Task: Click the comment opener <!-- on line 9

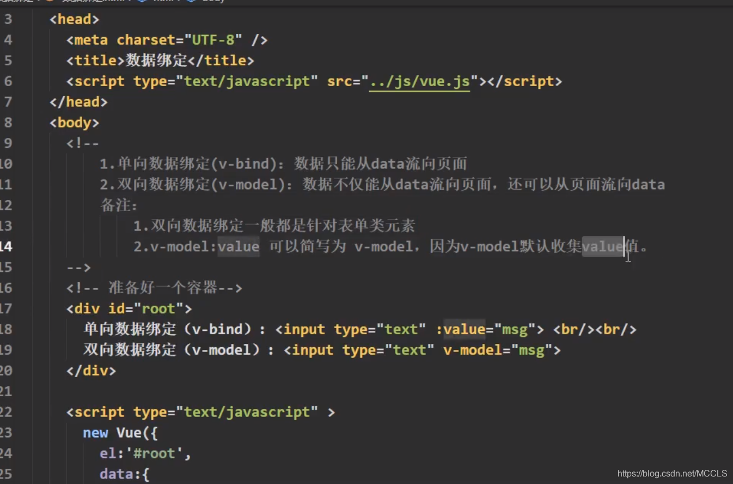Action: tap(83, 143)
